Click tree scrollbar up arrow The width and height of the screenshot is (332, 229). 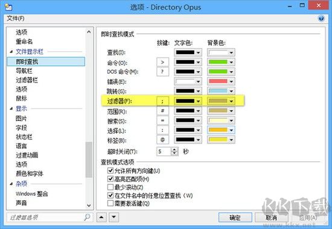(x=89, y=32)
